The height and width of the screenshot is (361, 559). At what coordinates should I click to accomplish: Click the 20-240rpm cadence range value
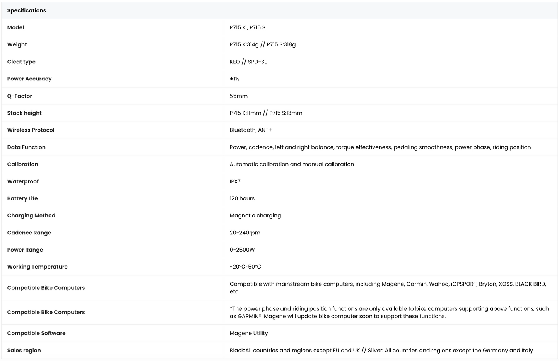(x=245, y=233)
